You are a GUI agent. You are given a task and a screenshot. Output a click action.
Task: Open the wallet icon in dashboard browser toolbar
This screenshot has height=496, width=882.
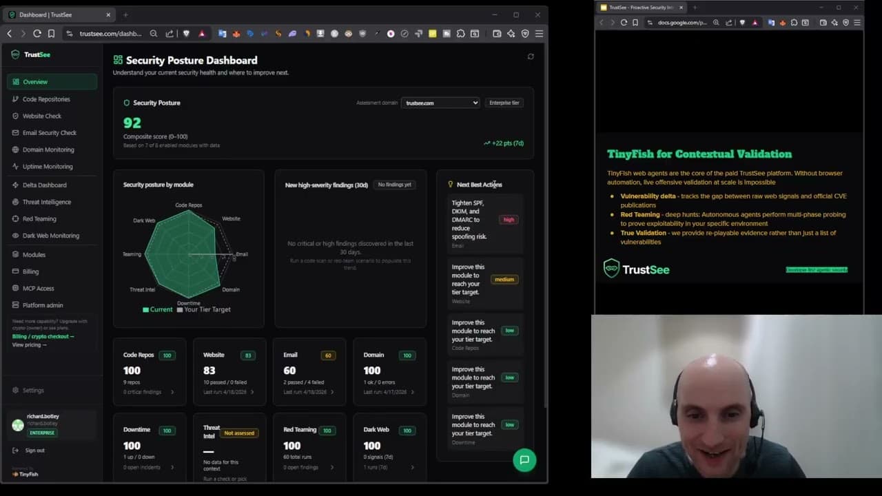(497, 33)
